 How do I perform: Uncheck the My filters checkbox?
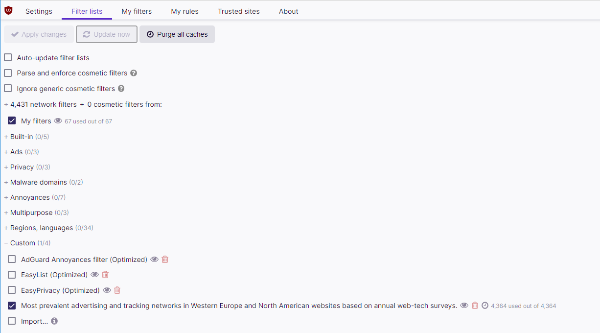point(12,121)
